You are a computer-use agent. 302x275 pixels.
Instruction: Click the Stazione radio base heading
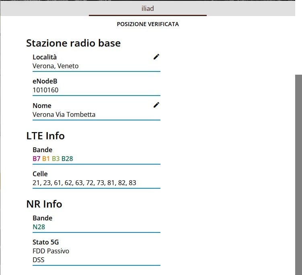(73, 43)
